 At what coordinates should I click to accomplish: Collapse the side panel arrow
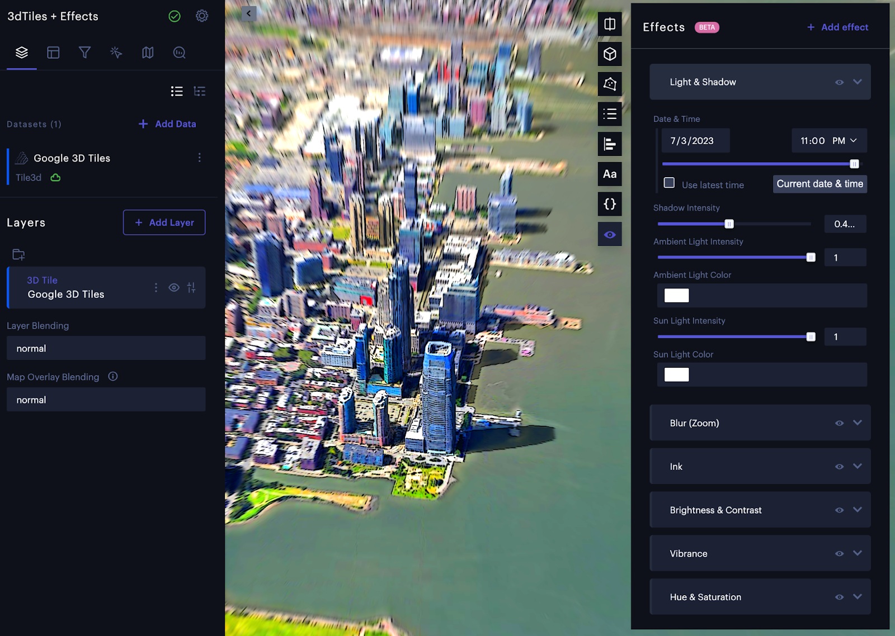tap(249, 13)
